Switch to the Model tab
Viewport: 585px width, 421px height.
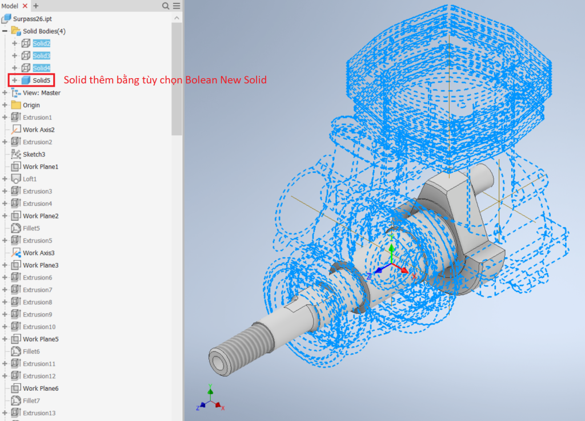(10, 6)
